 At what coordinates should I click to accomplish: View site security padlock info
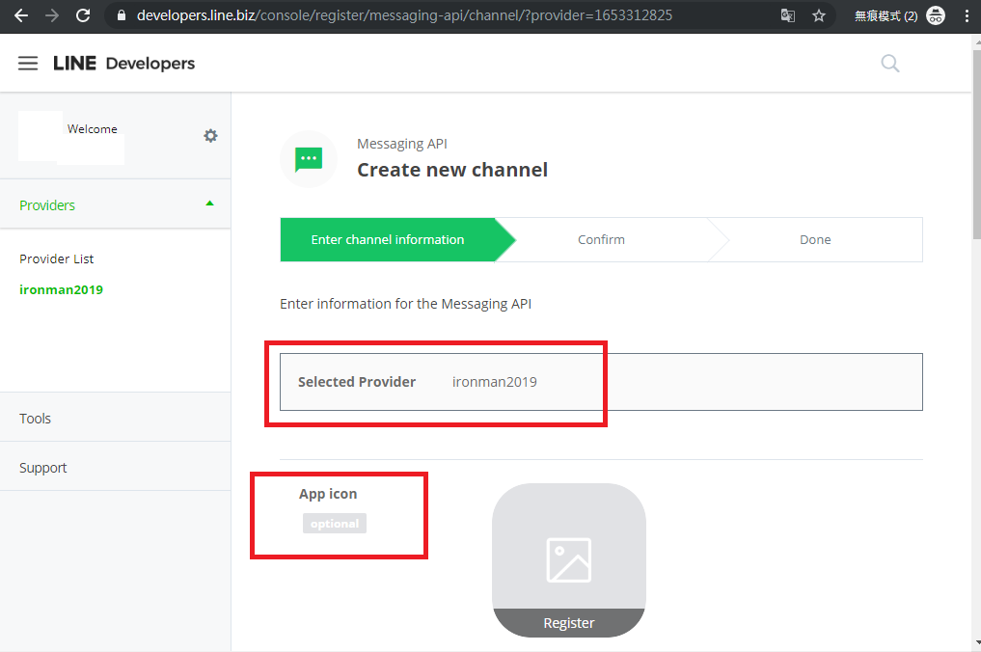click(122, 15)
